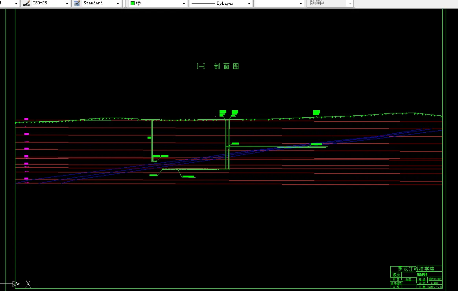Select the 日期 label in title block
Viewport: 458px width, 291px height.
[422, 287]
